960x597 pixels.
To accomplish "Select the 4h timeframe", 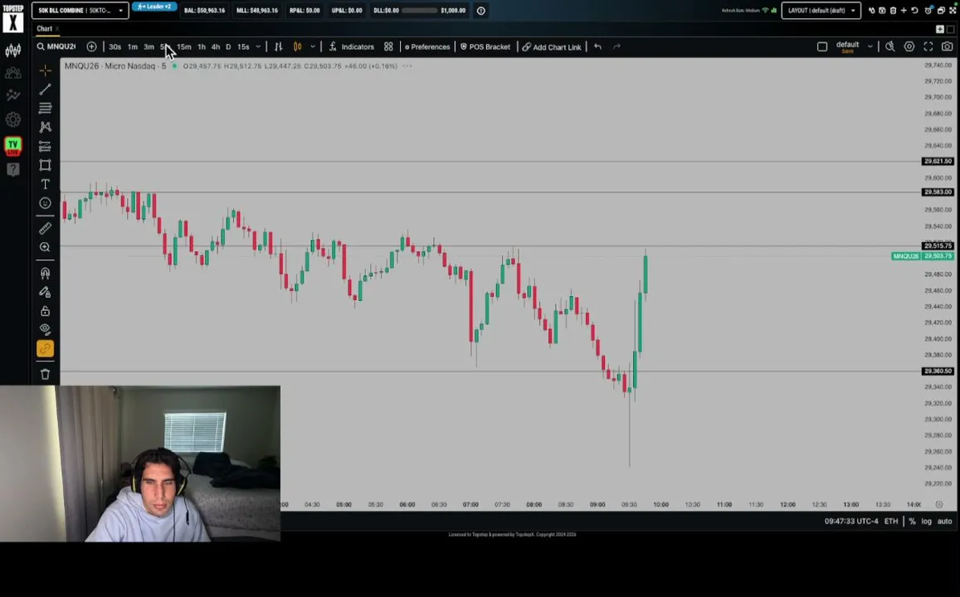I will coord(216,47).
